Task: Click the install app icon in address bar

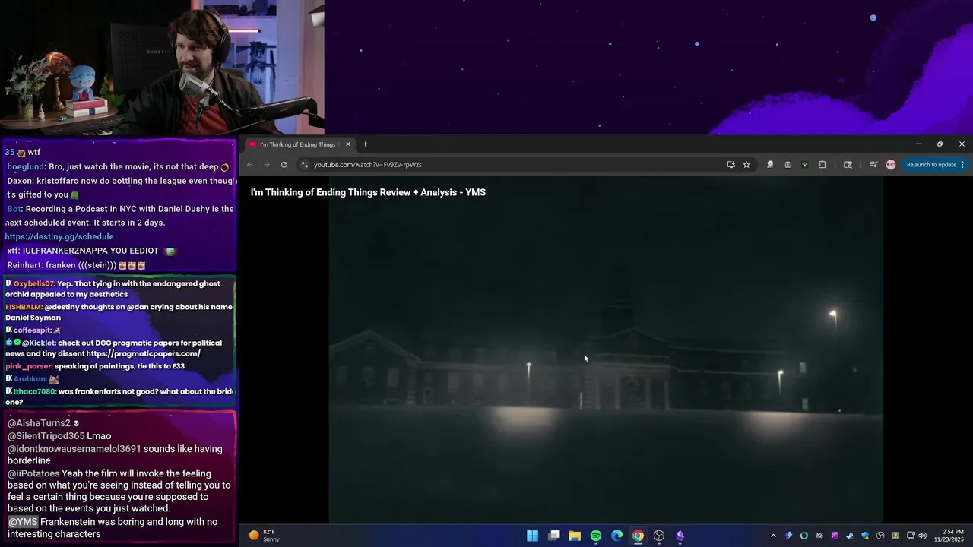Action: pos(731,165)
